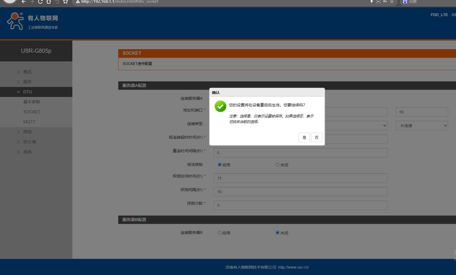Click the USR IoT company logo
Viewport: 456px width, 275px height.
[32, 21]
